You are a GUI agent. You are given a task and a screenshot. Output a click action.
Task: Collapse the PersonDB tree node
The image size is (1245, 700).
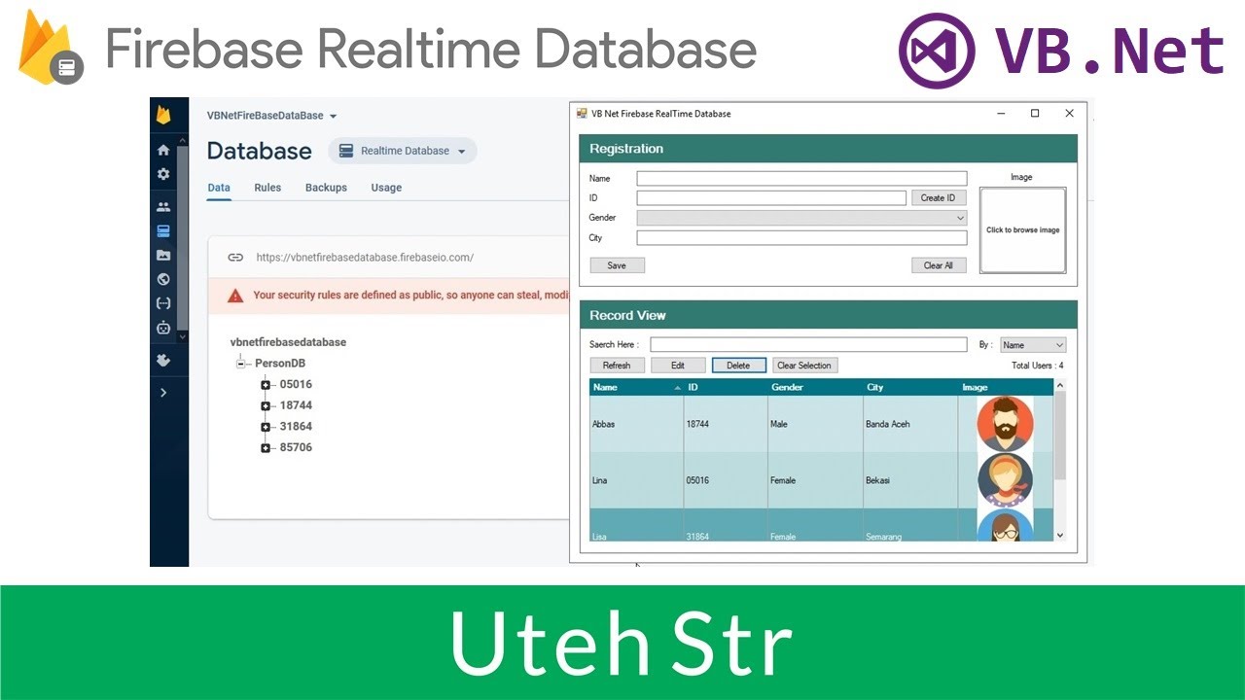(240, 364)
